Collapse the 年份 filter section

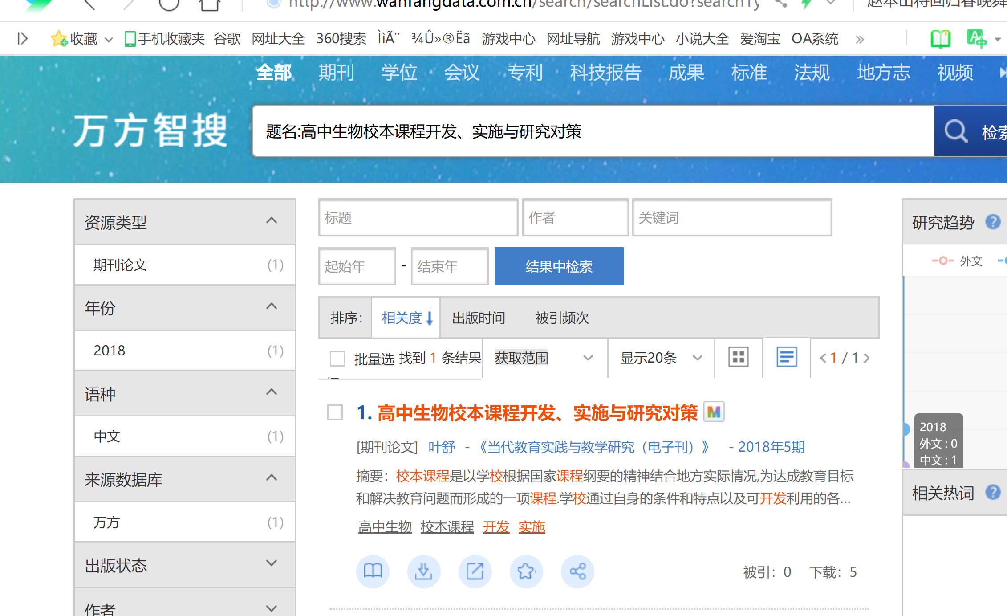(272, 306)
